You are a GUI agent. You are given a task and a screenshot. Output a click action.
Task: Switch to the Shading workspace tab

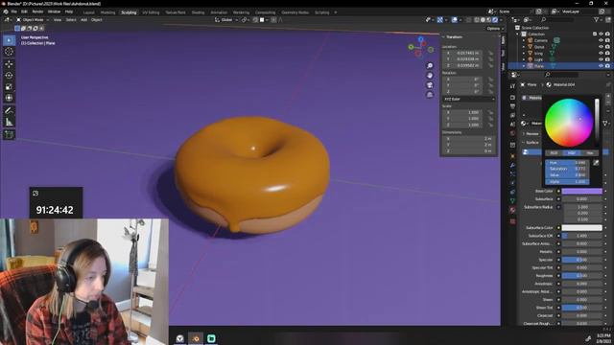198,12
